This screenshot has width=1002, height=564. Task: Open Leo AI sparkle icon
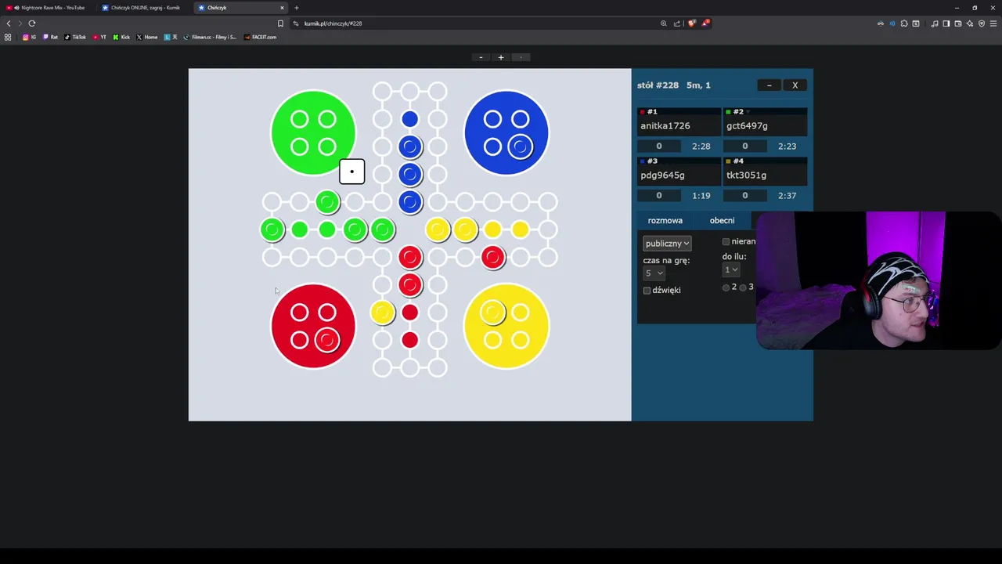[x=970, y=23]
